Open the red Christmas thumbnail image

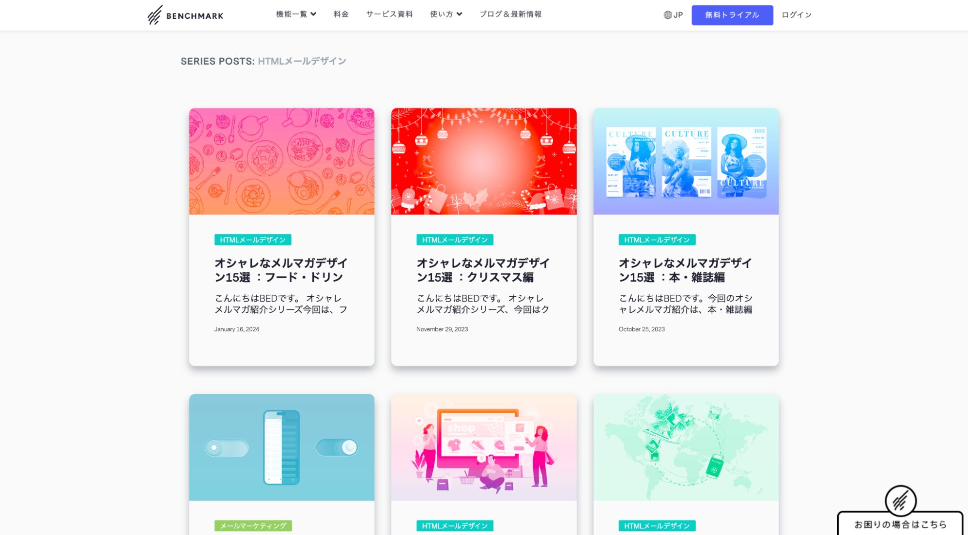coord(483,161)
